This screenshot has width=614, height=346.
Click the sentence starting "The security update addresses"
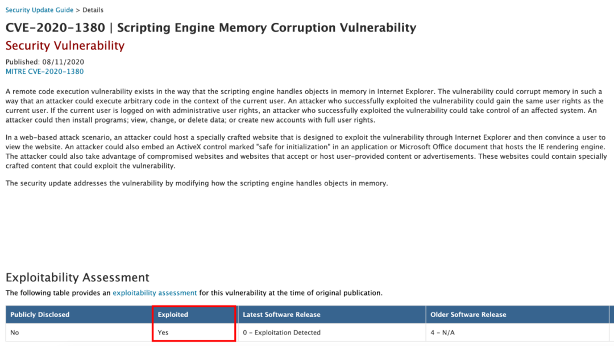point(196,183)
